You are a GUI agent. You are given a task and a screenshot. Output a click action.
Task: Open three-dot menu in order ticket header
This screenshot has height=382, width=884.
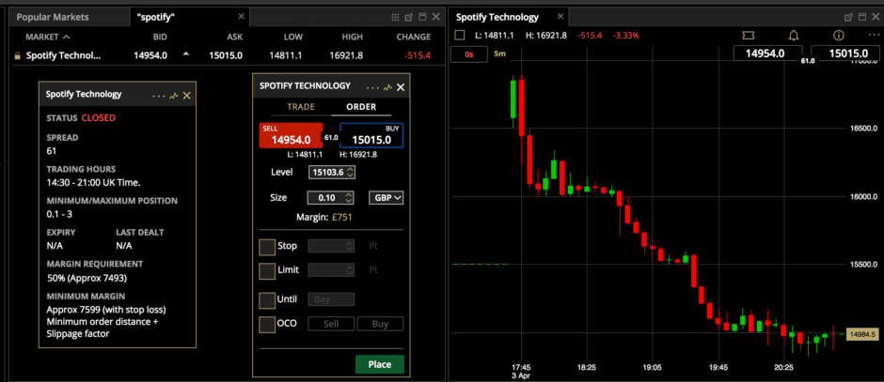[372, 87]
